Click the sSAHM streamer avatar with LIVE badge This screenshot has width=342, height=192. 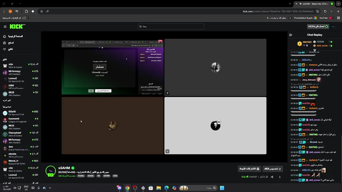tap(50, 171)
